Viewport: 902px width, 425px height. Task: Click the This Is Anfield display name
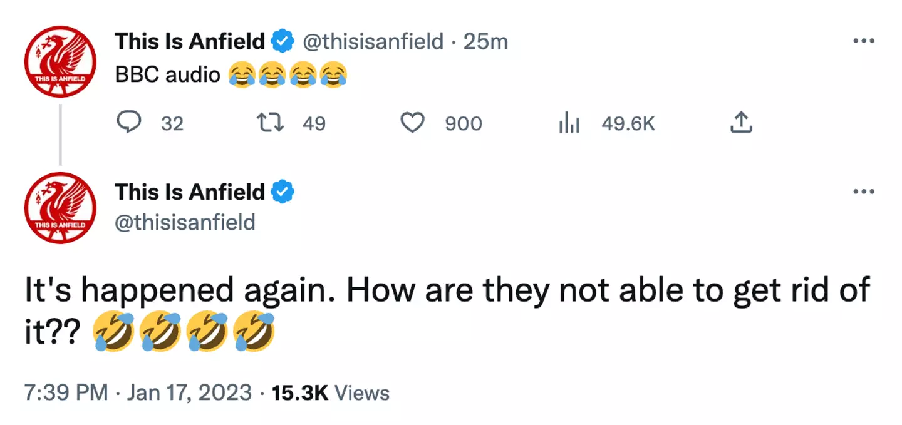pyautogui.click(x=188, y=40)
